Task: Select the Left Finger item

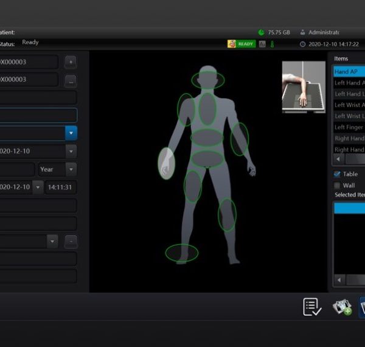Action: 349,127
